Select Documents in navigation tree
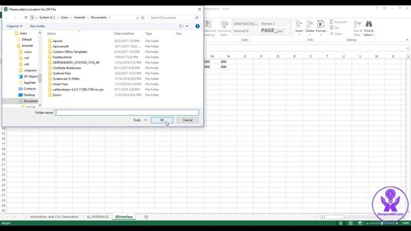Viewport: 411px width, 231px height. [30, 101]
